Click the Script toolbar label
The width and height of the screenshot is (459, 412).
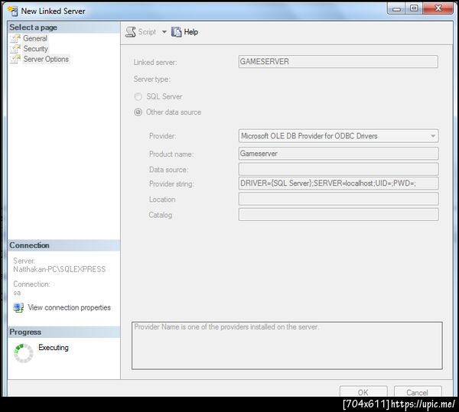[x=147, y=32]
